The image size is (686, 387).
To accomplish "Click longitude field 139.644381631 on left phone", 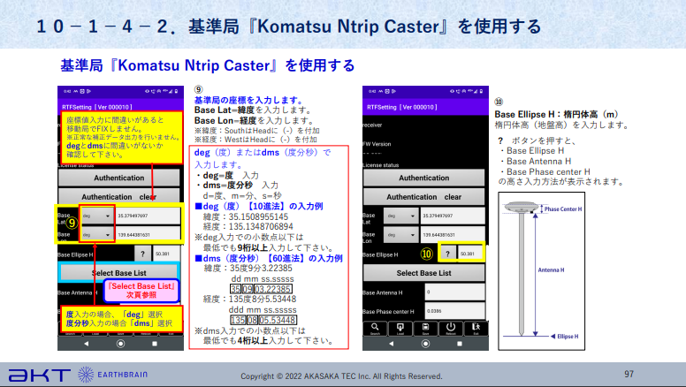I will pyautogui.click(x=148, y=234).
